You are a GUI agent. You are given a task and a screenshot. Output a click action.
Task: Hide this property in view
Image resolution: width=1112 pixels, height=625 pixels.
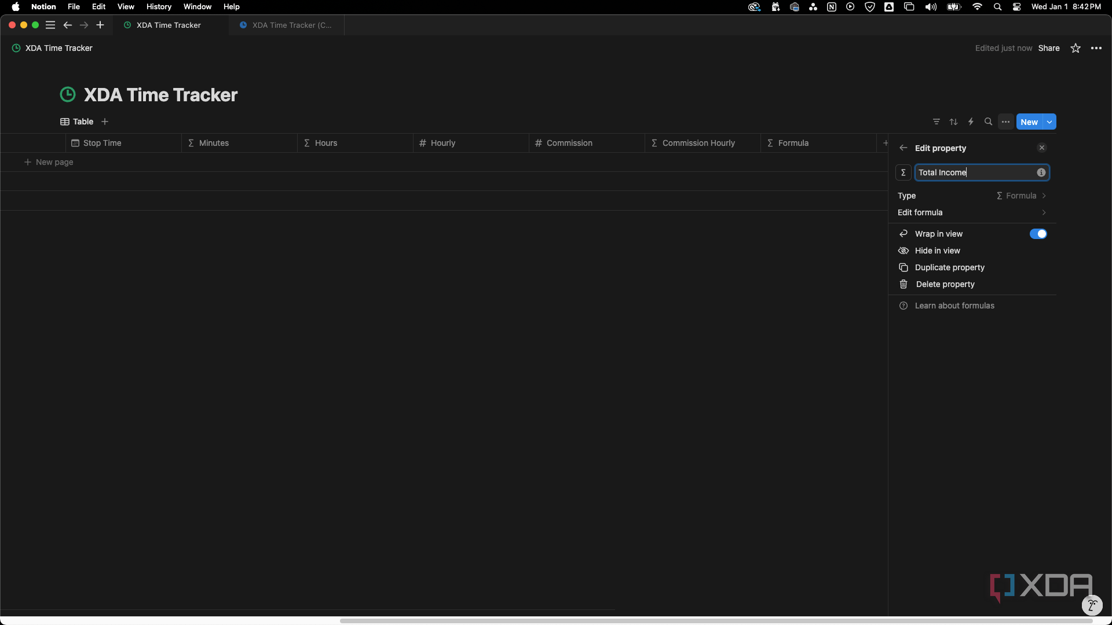point(972,251)
